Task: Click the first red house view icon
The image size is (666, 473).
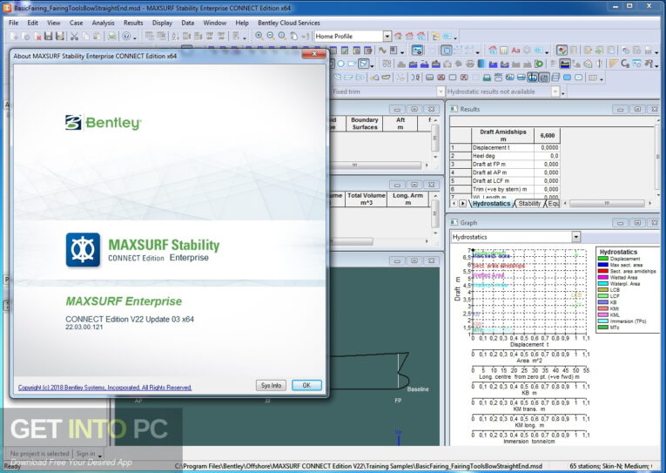Action: tap(398, 36)
